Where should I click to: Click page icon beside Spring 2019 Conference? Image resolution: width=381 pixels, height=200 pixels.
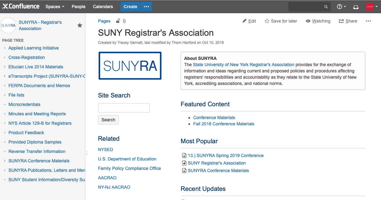(x=184, y=155)
